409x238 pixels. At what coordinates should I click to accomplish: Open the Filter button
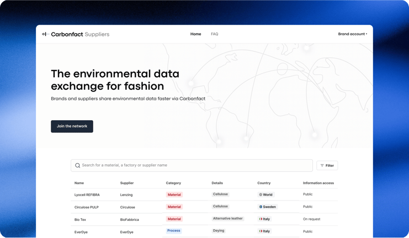pyautogui.click(x=327, y=166)
